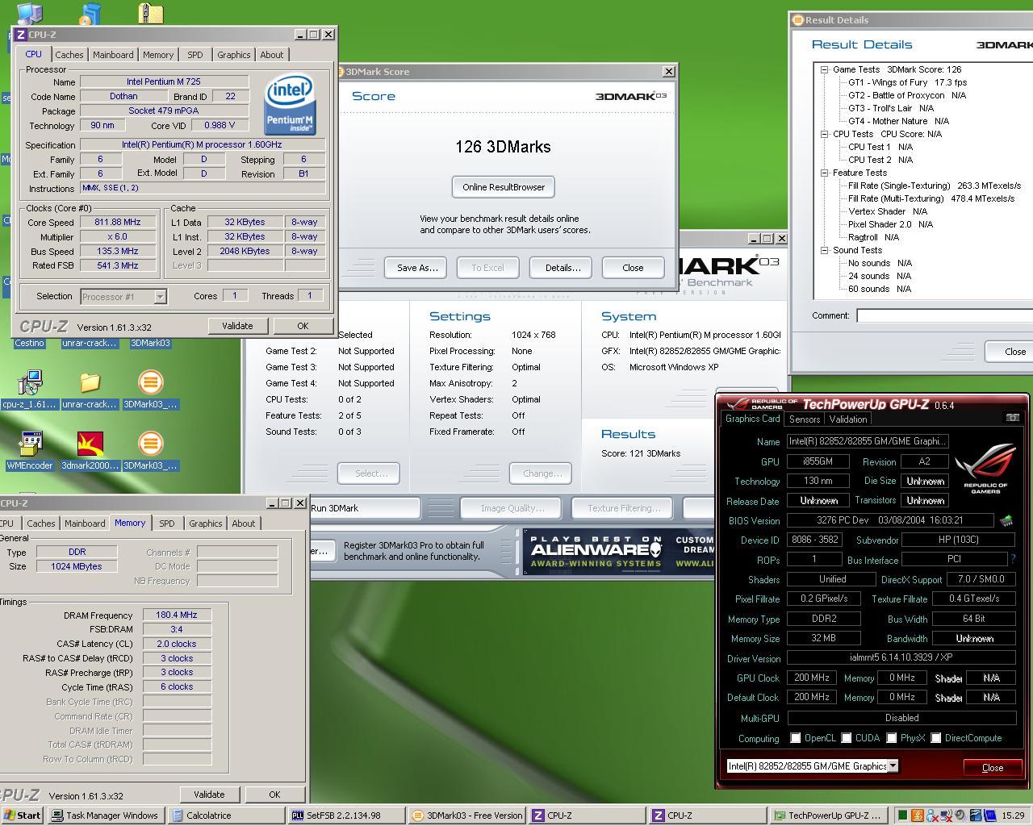This screenshot has width=1033, height=826.
Task: Enable the DirectCompute checkbox in GPU-Z
Action: coord(936,738)
